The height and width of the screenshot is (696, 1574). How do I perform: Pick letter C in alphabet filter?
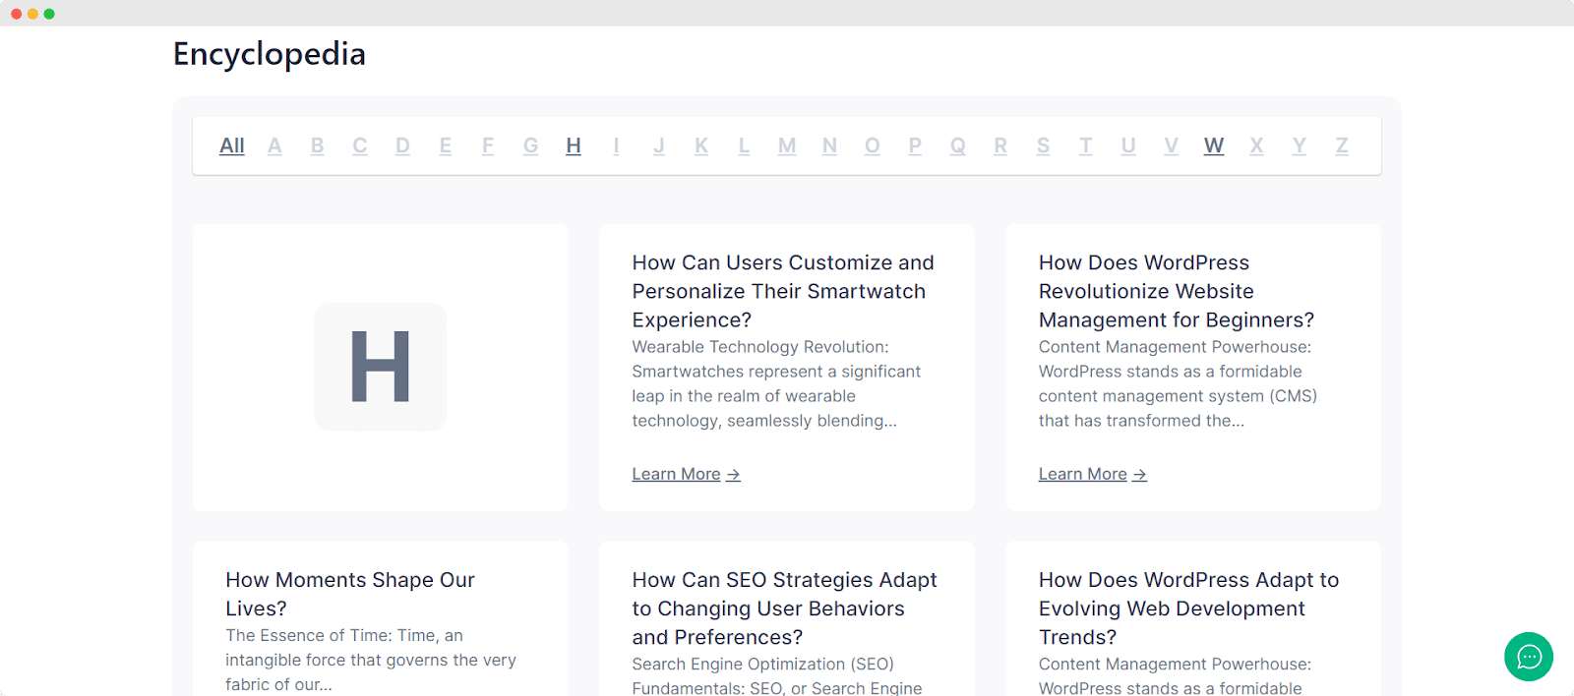click(360, 146)
